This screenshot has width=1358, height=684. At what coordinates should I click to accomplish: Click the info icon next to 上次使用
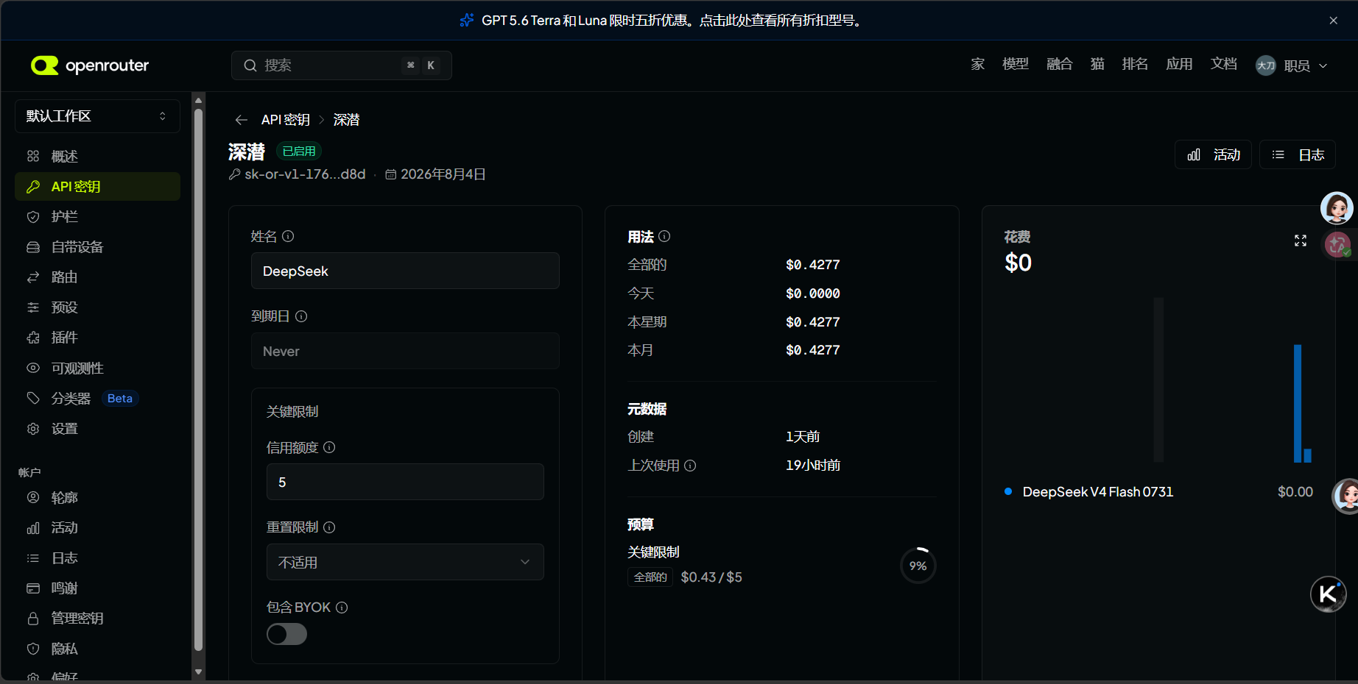690,466
